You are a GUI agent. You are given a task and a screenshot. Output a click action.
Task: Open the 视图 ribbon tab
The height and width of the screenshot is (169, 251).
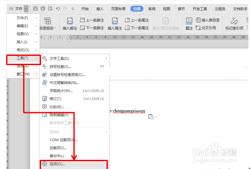(166, 9)
